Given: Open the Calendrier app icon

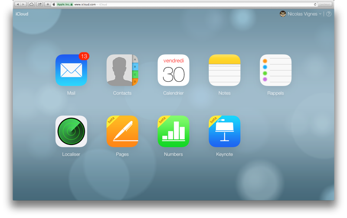Looking at the screenshot, I should (x=173, y=70).
